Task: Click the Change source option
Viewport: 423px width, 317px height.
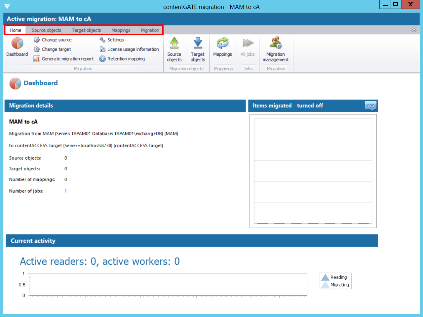Action: 57,40
